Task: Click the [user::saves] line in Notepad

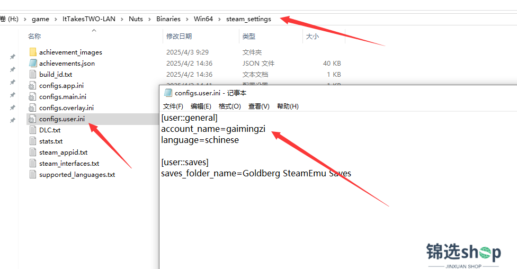Action: pos(185,163)
